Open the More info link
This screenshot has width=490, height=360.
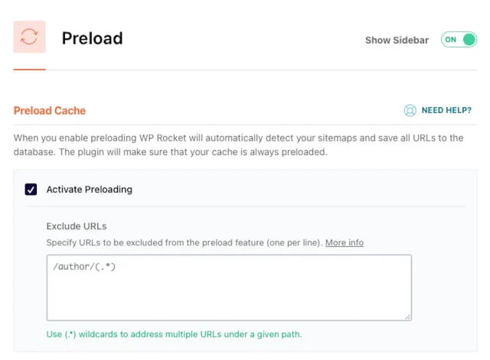344,242
